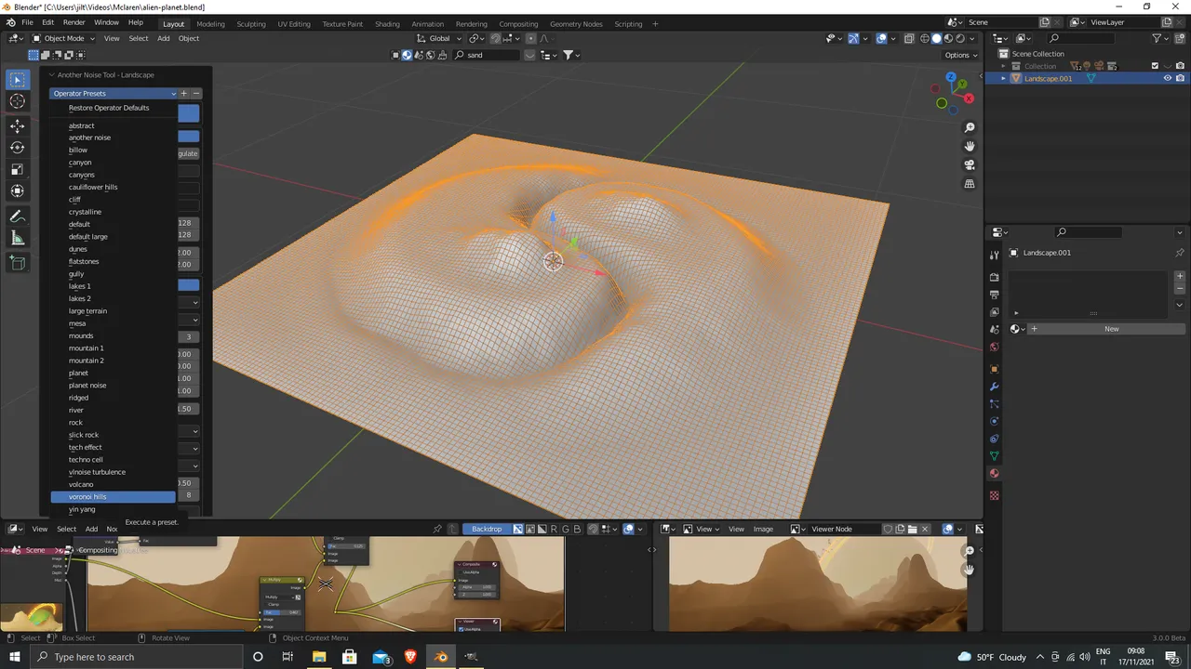1191x669 pixels.
Task: Switch orthographic/perspective grid icon
Action: click(970, 183)
